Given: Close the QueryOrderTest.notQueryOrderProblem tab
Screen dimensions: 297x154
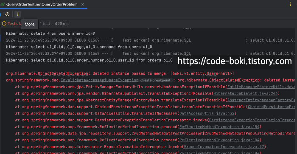Looking at the screenshot, I should click(83, 4).
